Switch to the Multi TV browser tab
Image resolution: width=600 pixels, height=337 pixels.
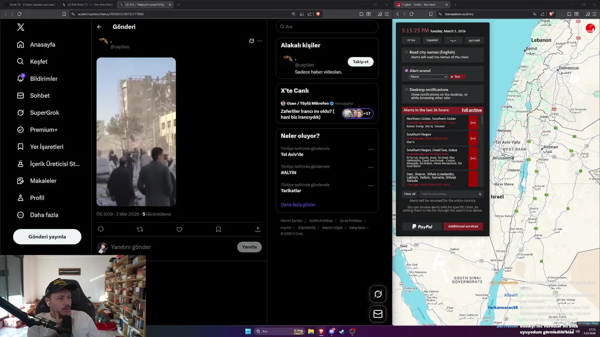tap(30, 5)
